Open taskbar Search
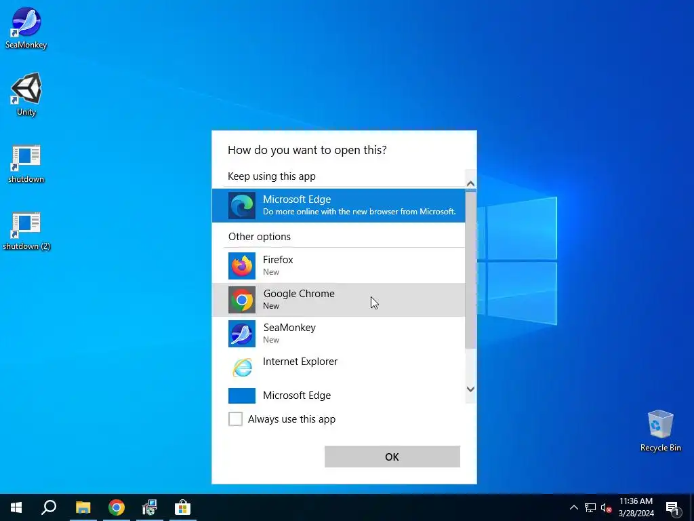 pyautogui.click(x=49, y=507)
